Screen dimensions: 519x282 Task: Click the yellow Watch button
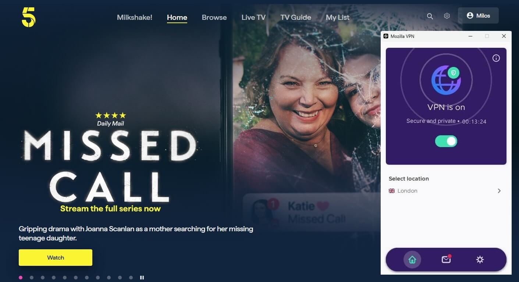coord(56,257)
